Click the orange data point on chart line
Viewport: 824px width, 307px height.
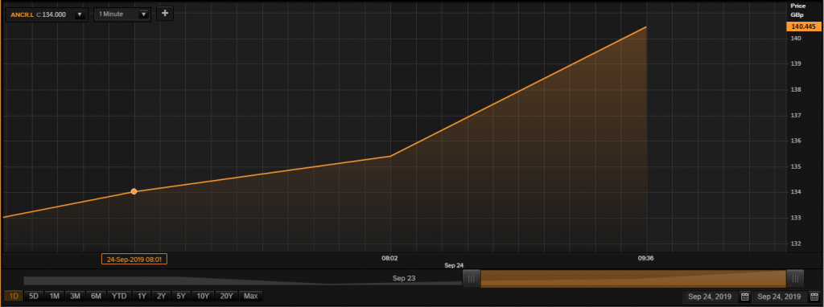134,191
